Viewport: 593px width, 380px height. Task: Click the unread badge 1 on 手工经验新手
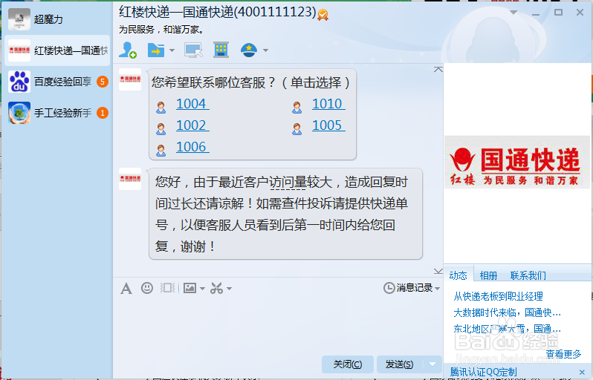(x=103, y=113)
